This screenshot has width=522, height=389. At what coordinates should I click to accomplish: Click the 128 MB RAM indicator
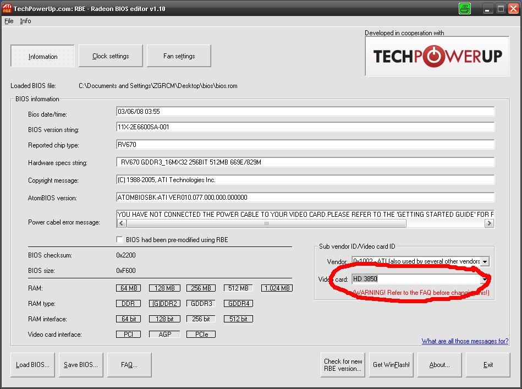click(164, 288)
